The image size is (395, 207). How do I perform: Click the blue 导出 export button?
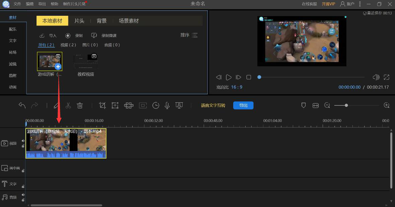(x=243, y=105)
